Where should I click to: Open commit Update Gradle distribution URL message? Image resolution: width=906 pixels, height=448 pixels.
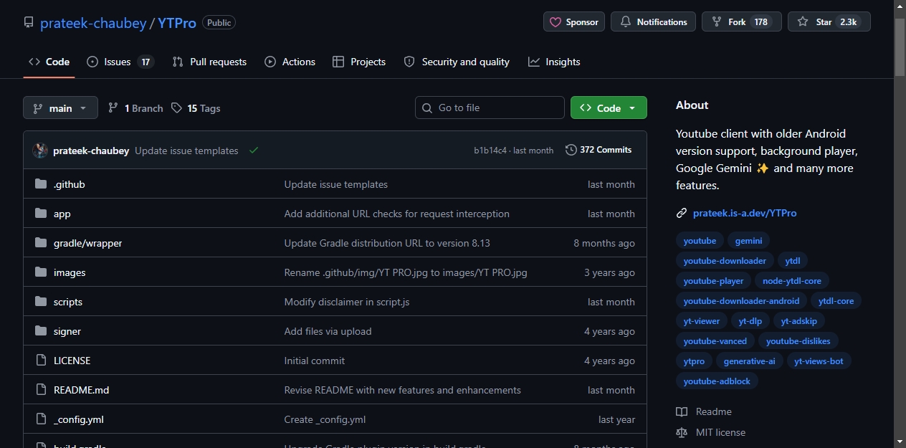387,243
